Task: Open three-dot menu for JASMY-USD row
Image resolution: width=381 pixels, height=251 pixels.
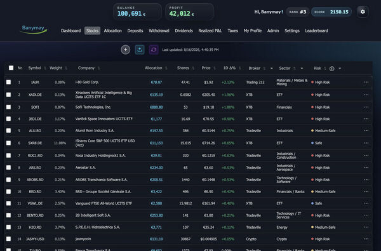Action: tap(366, 239)
